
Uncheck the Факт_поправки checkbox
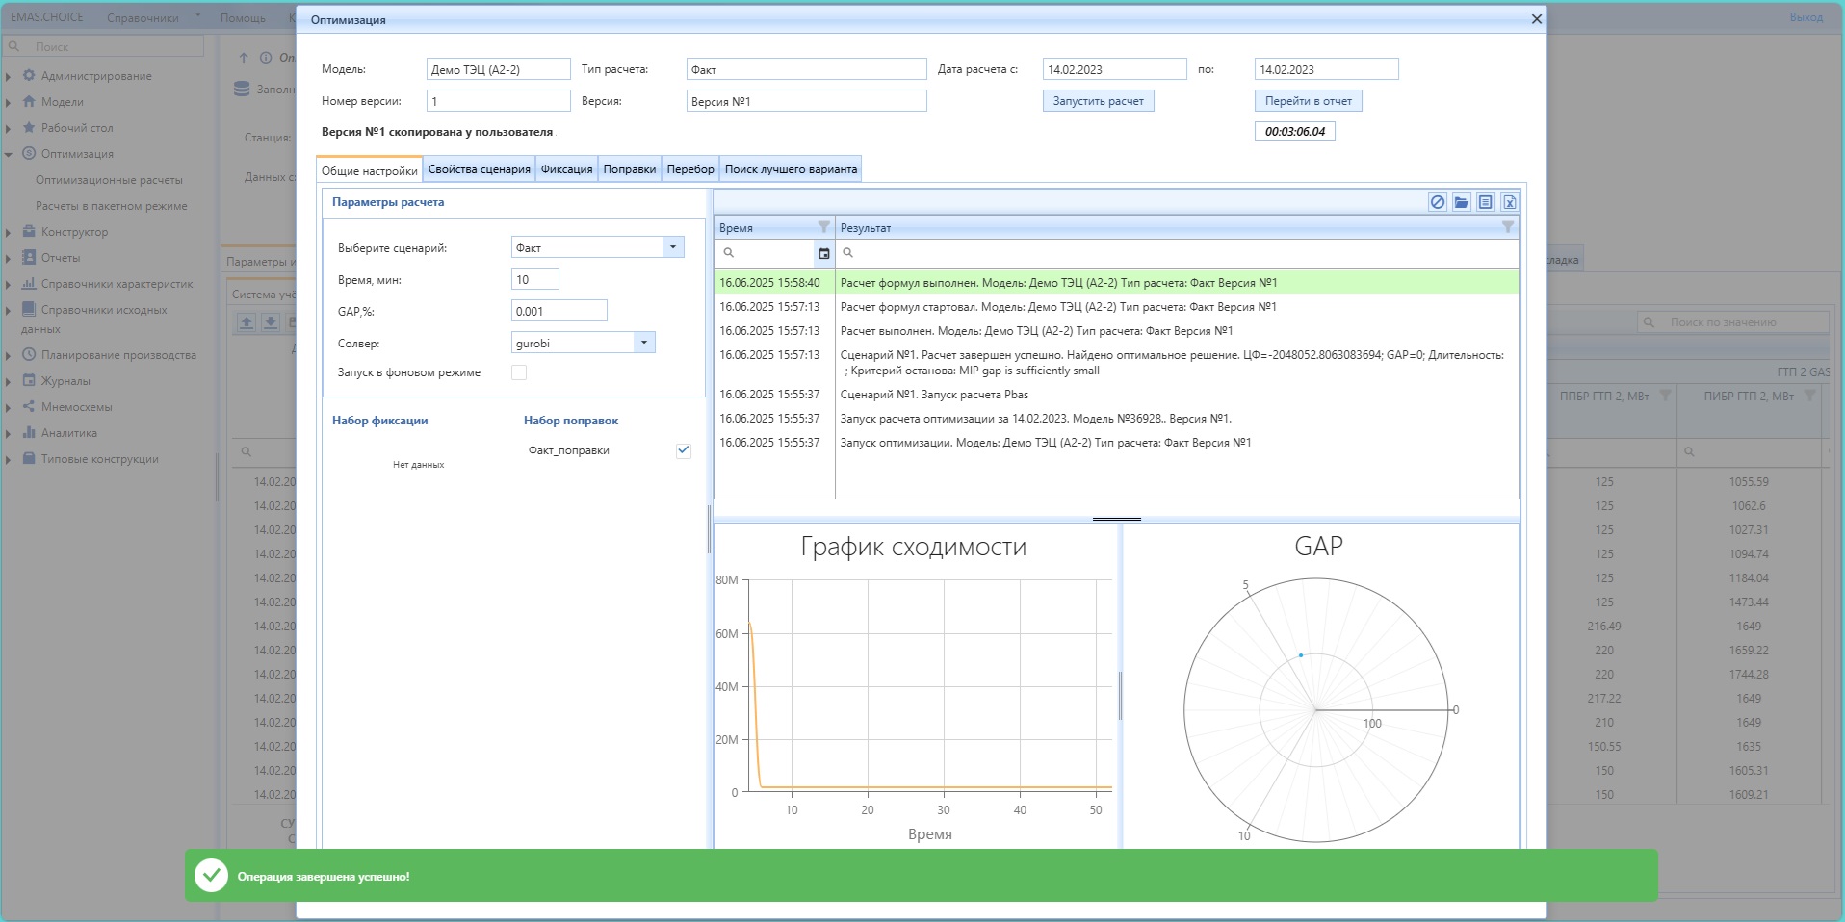683,450
